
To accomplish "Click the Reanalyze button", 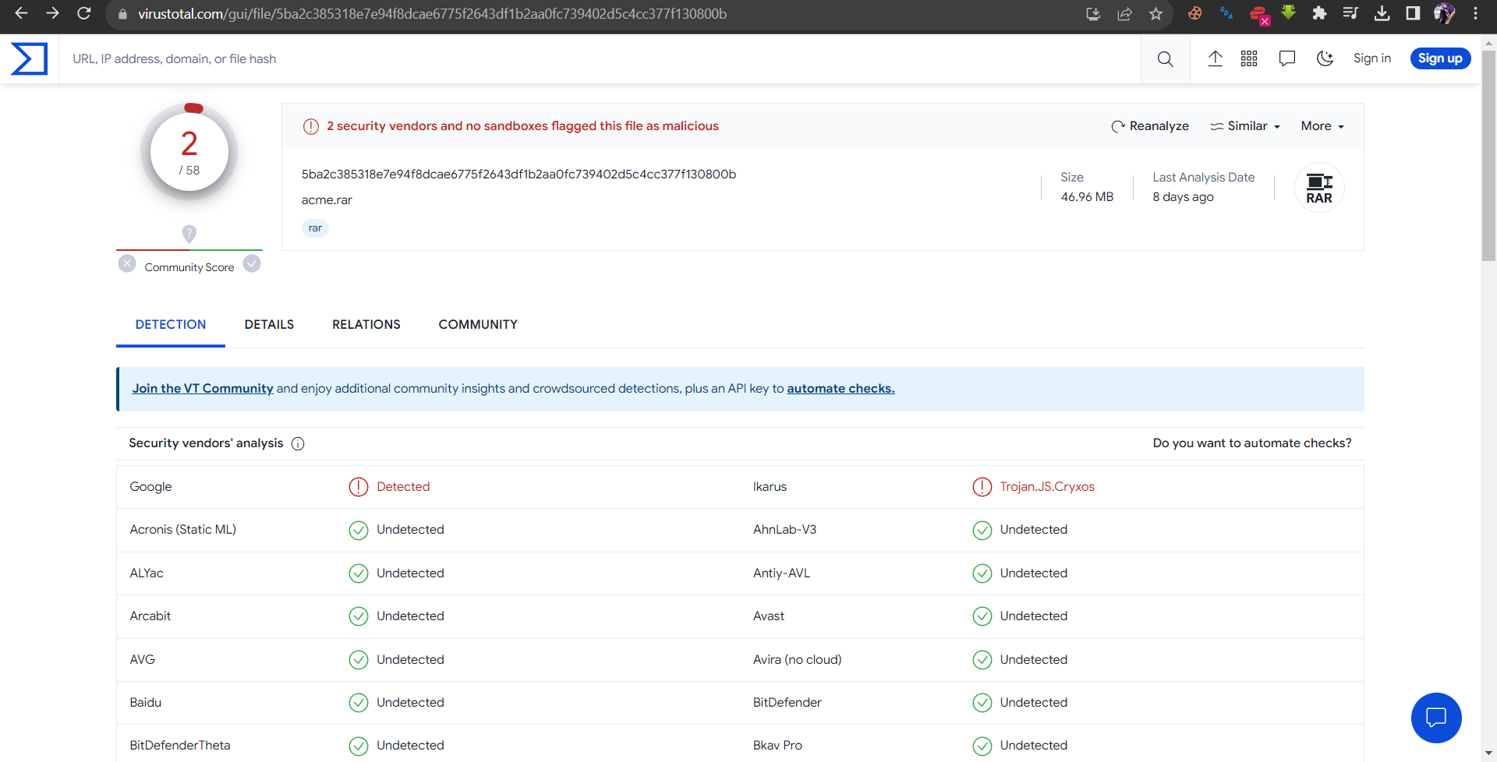I will tap(1150, 126).
